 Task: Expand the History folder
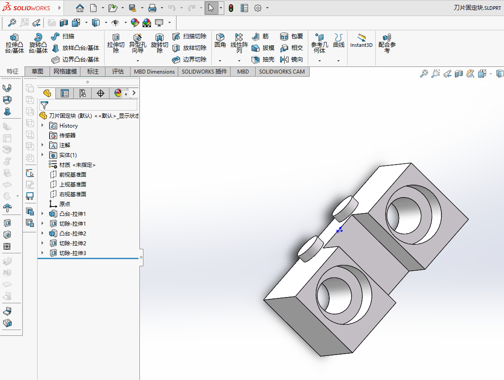[42, 125]
